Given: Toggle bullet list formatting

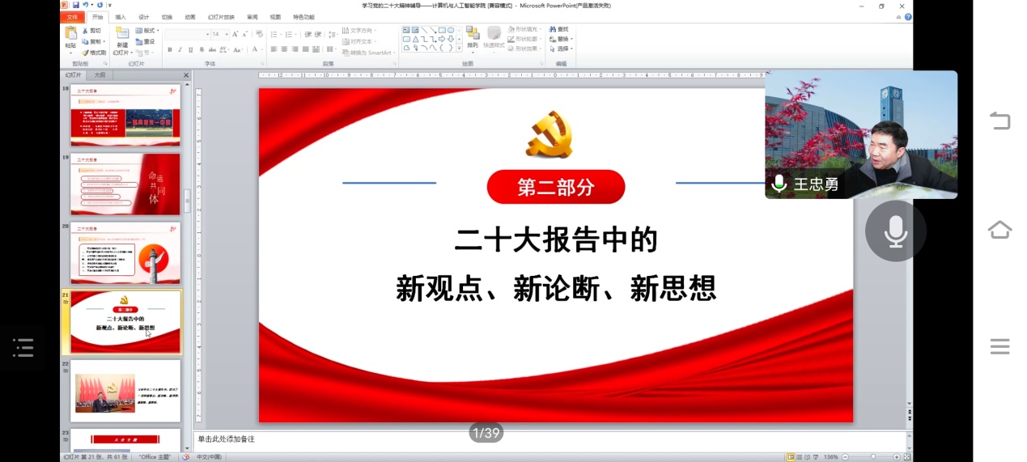Looking at the screenshot, I should tap(274, 35).
